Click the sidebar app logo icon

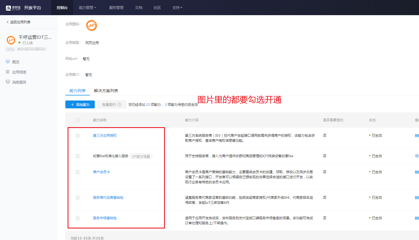point(11,40)
